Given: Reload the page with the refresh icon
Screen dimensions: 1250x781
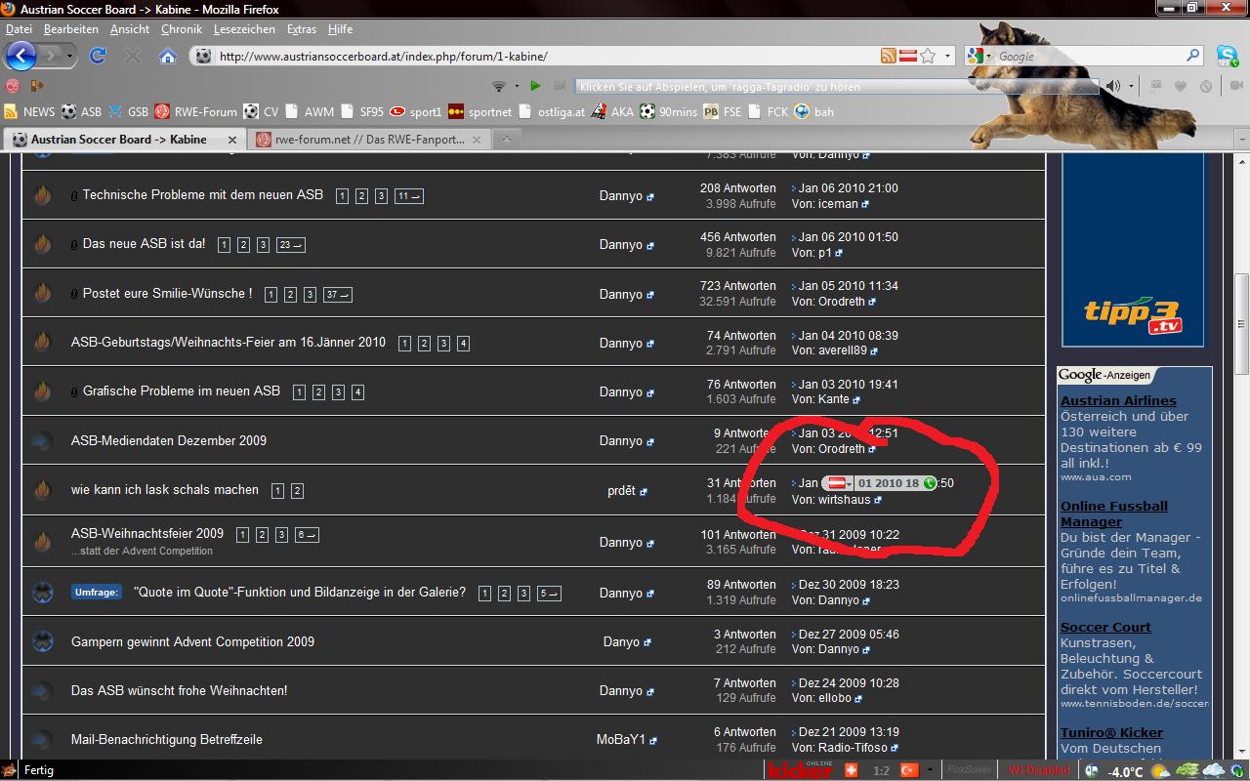Looking at the screenshot, I should click(98, 56).
